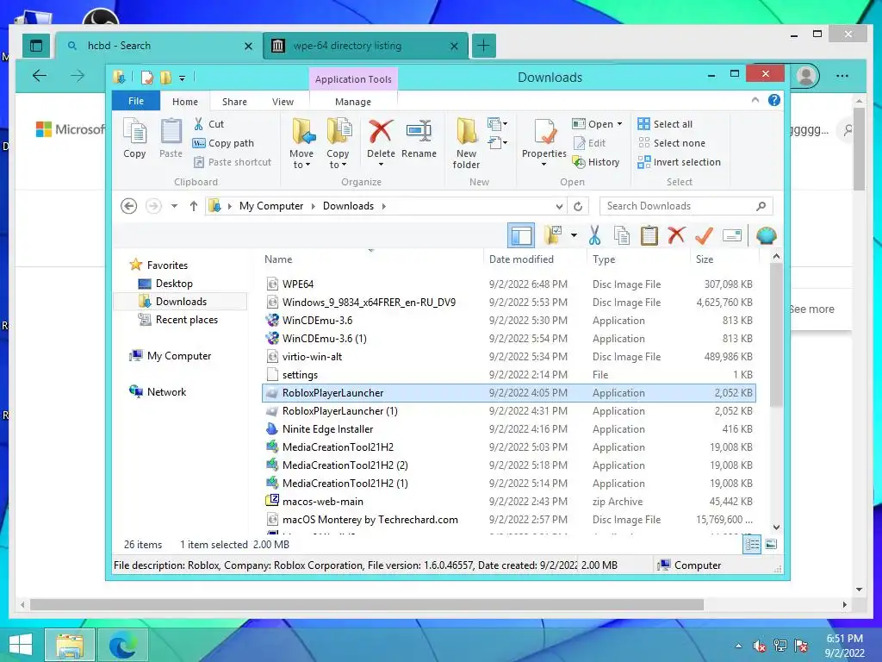Expand the Open button dropdown arrow

tap(620, 124)
